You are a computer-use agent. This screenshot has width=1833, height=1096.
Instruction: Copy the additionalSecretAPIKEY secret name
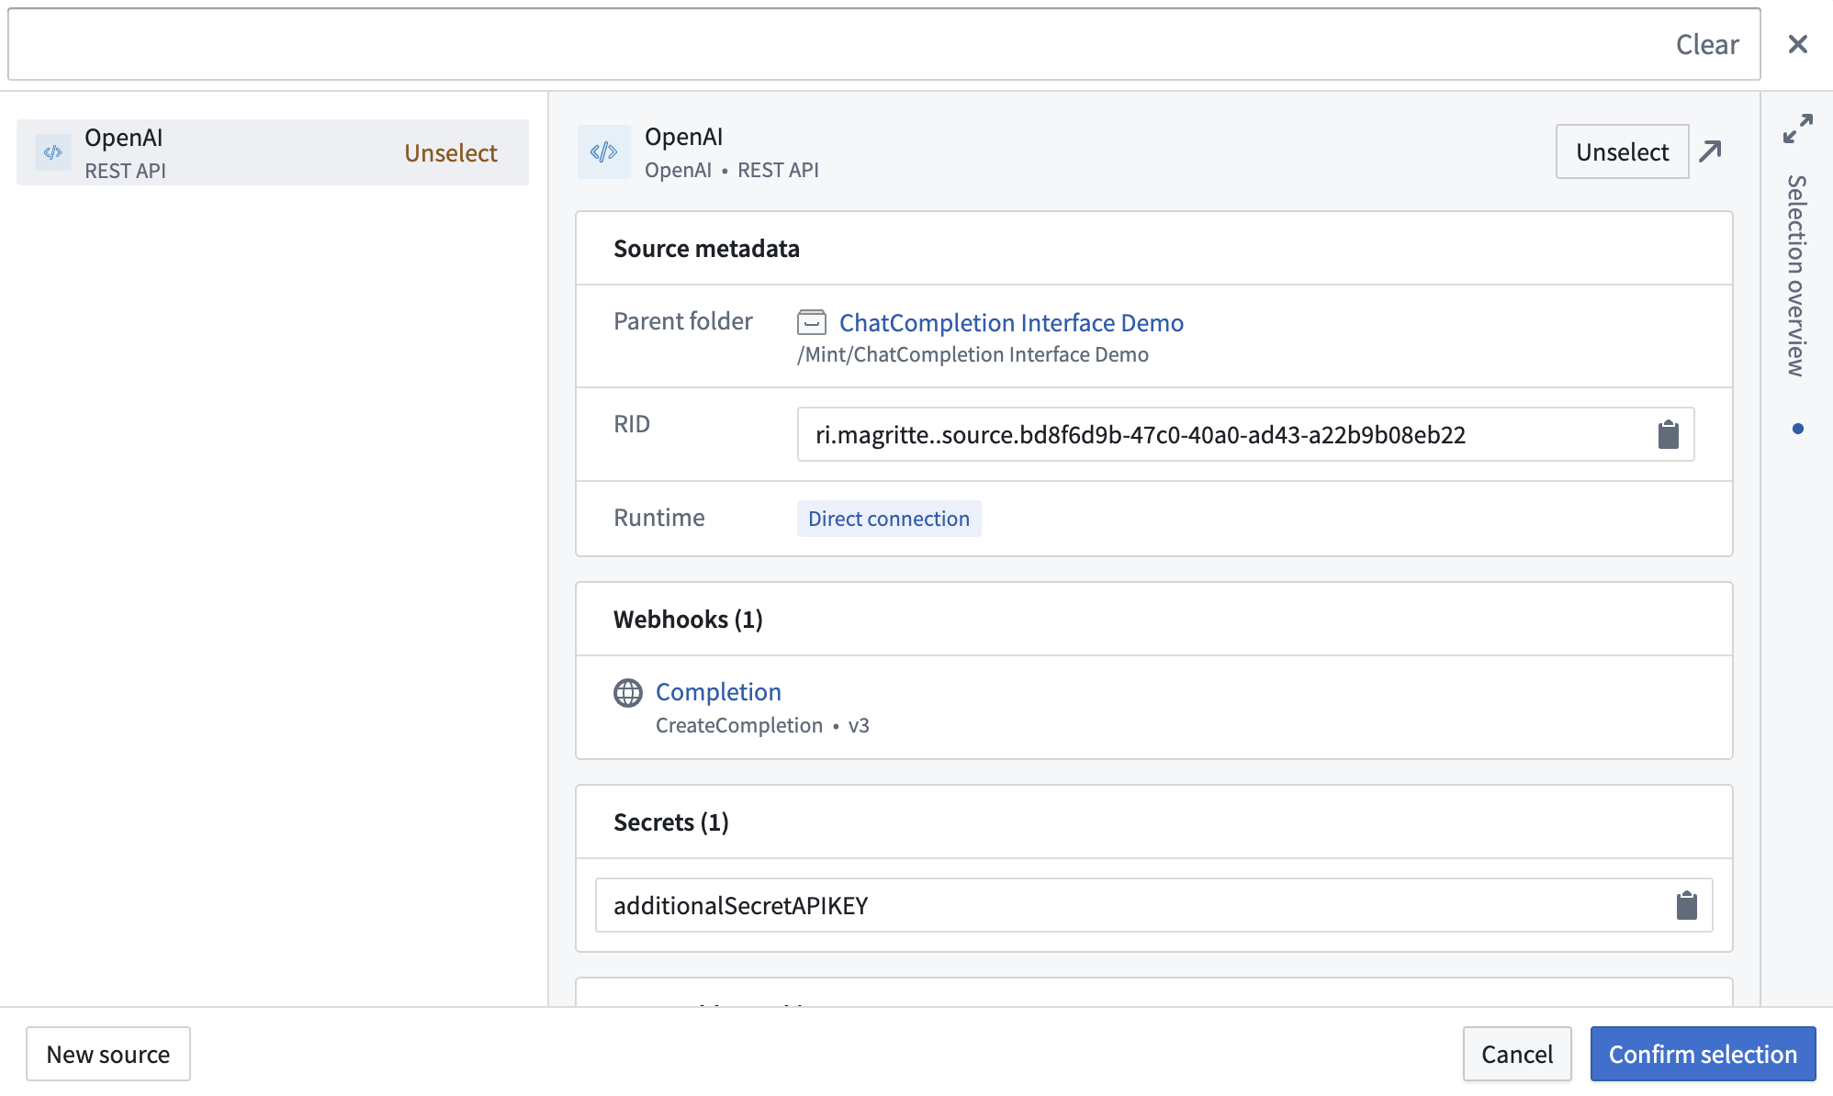1686,905
